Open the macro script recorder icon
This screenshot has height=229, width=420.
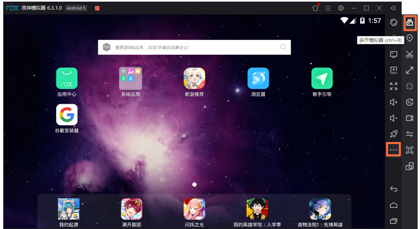410,102
